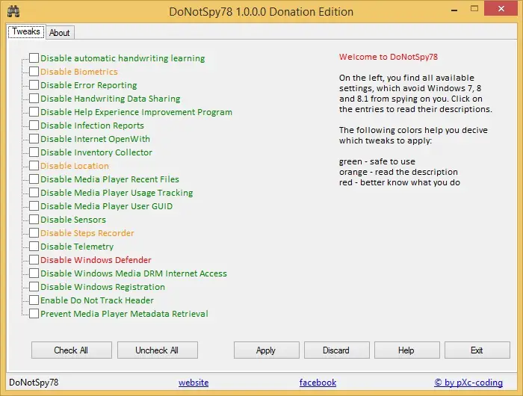Open the Help button

(x=407, y=350)
